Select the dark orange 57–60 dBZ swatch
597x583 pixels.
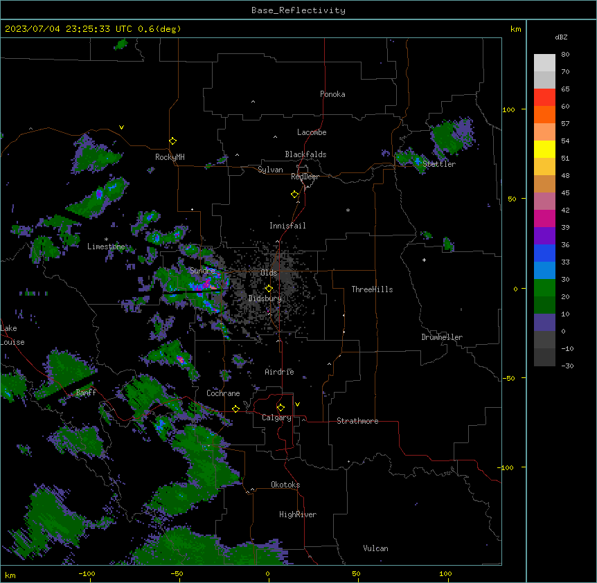[x=544, y=114]
